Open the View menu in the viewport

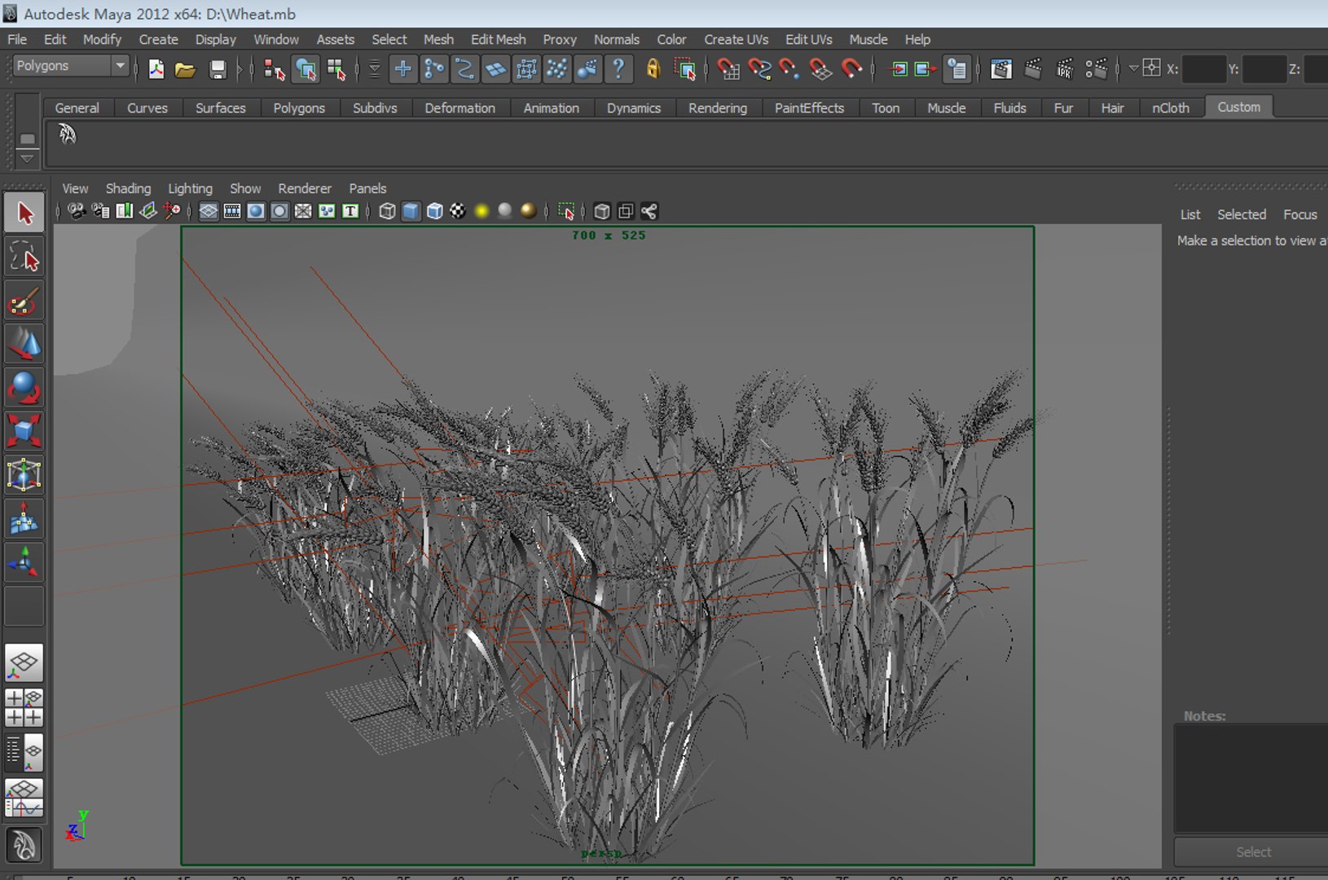tap(75, 188)
